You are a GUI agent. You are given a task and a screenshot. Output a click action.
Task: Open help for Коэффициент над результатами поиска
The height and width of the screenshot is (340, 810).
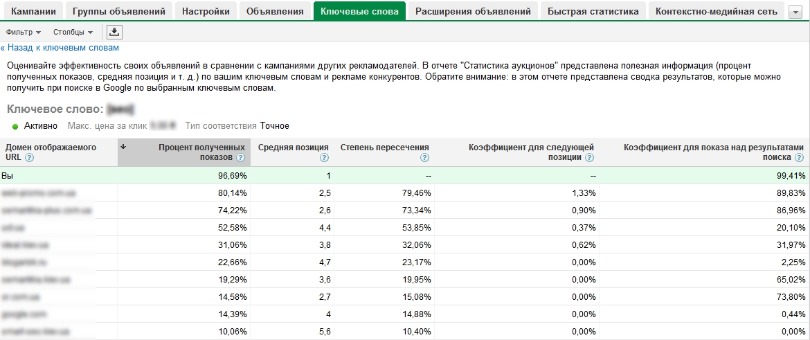800,158
